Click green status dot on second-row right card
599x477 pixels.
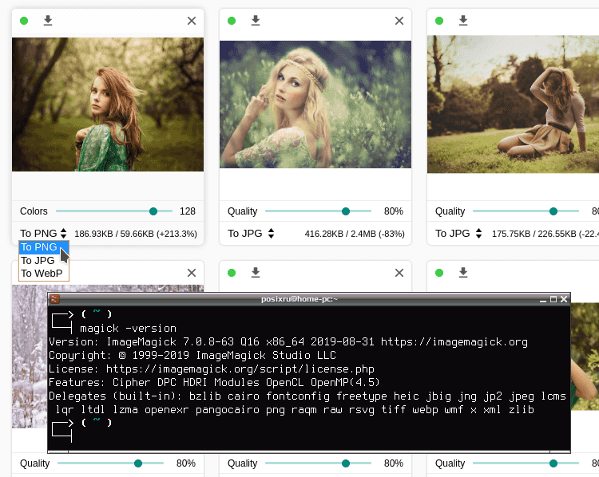coord(439,273)
